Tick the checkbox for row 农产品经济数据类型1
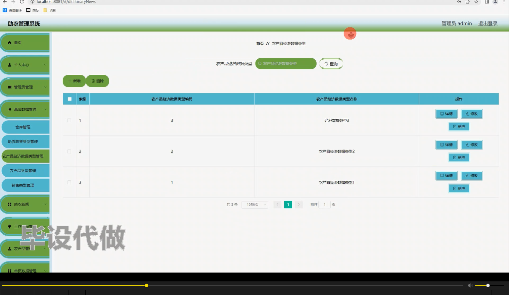Image resolution: width=509 pixels, height=295 pixels. [x=69, y=182]
